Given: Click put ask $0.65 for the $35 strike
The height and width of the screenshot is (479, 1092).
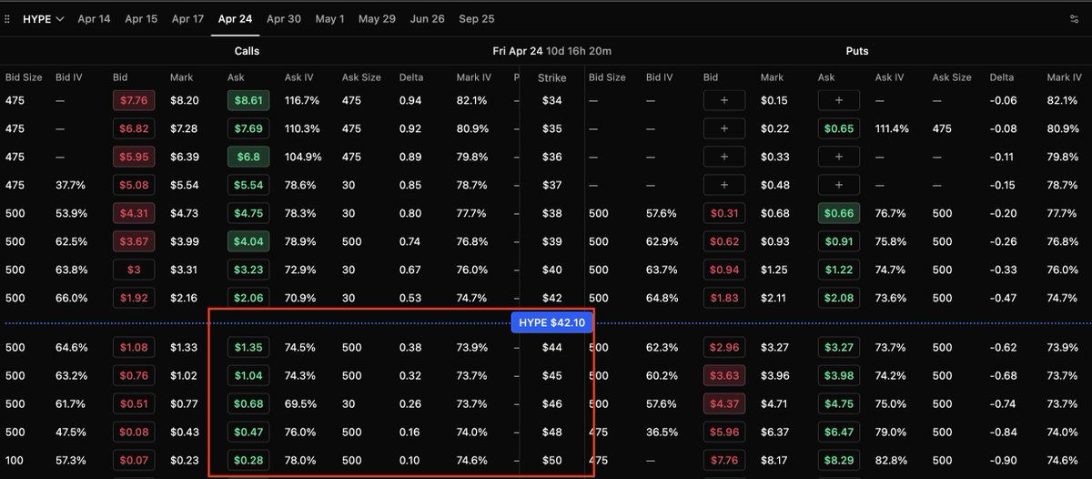Looking at the screenshot, I should (x=839, y=128).
